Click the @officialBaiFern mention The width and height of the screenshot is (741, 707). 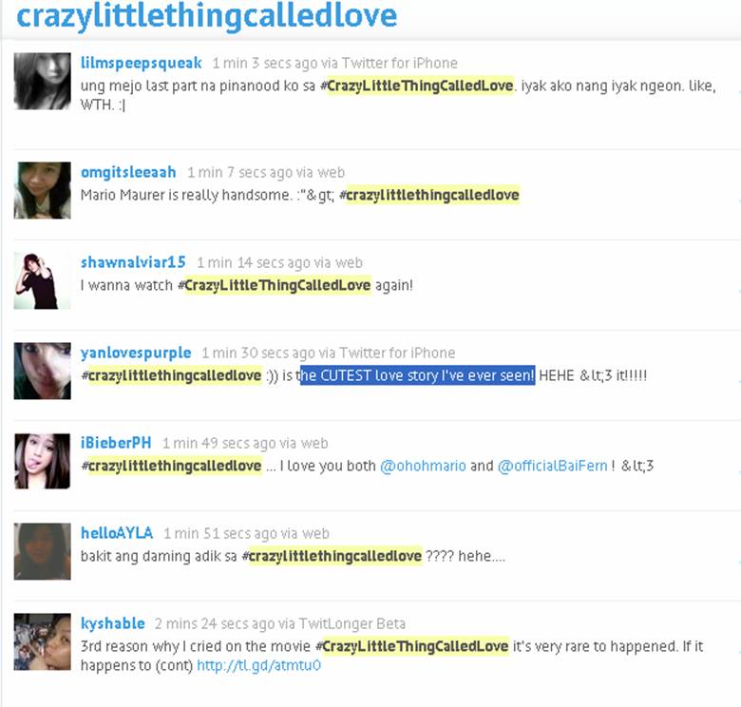pyautogui.click(x=553, y=466)
